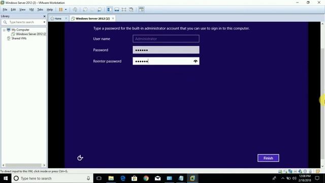Collapse the My Computer tree node
Screen dimensions: 325x183
[x=4, y=30]
